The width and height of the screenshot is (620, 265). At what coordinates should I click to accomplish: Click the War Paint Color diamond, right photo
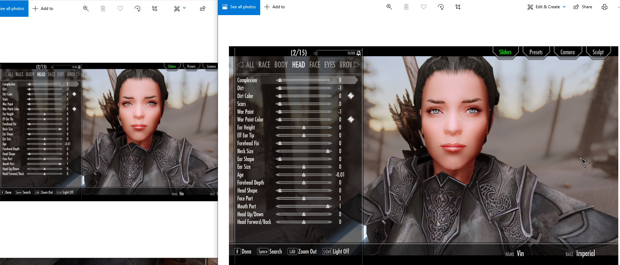pyautogui.click(x=351, y=120)
